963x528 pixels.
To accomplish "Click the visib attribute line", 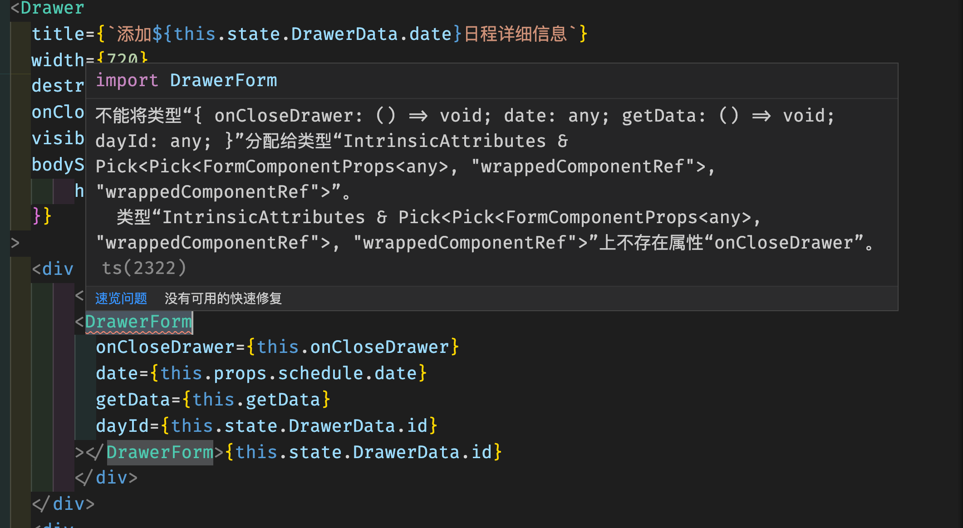I will coord(58,138).
